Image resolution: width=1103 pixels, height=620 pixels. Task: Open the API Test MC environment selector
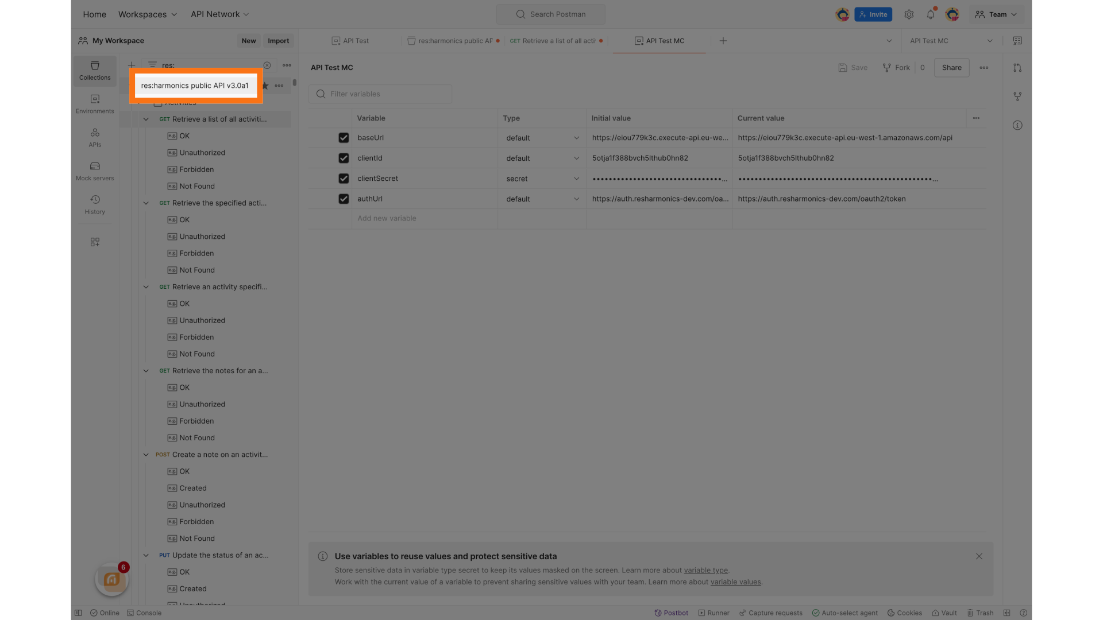point(951,41)
